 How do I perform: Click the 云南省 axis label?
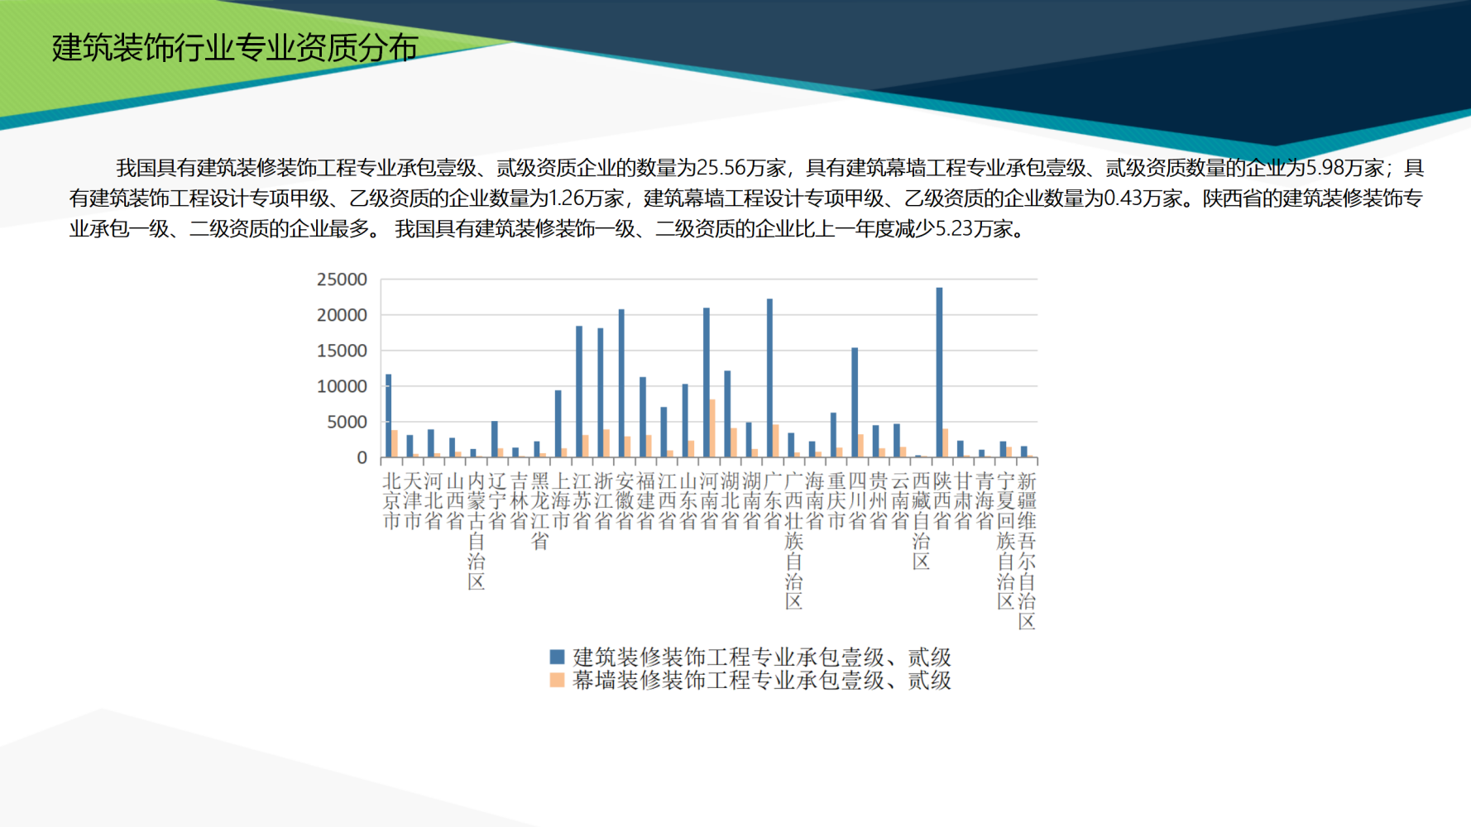[x=899, y=500]
